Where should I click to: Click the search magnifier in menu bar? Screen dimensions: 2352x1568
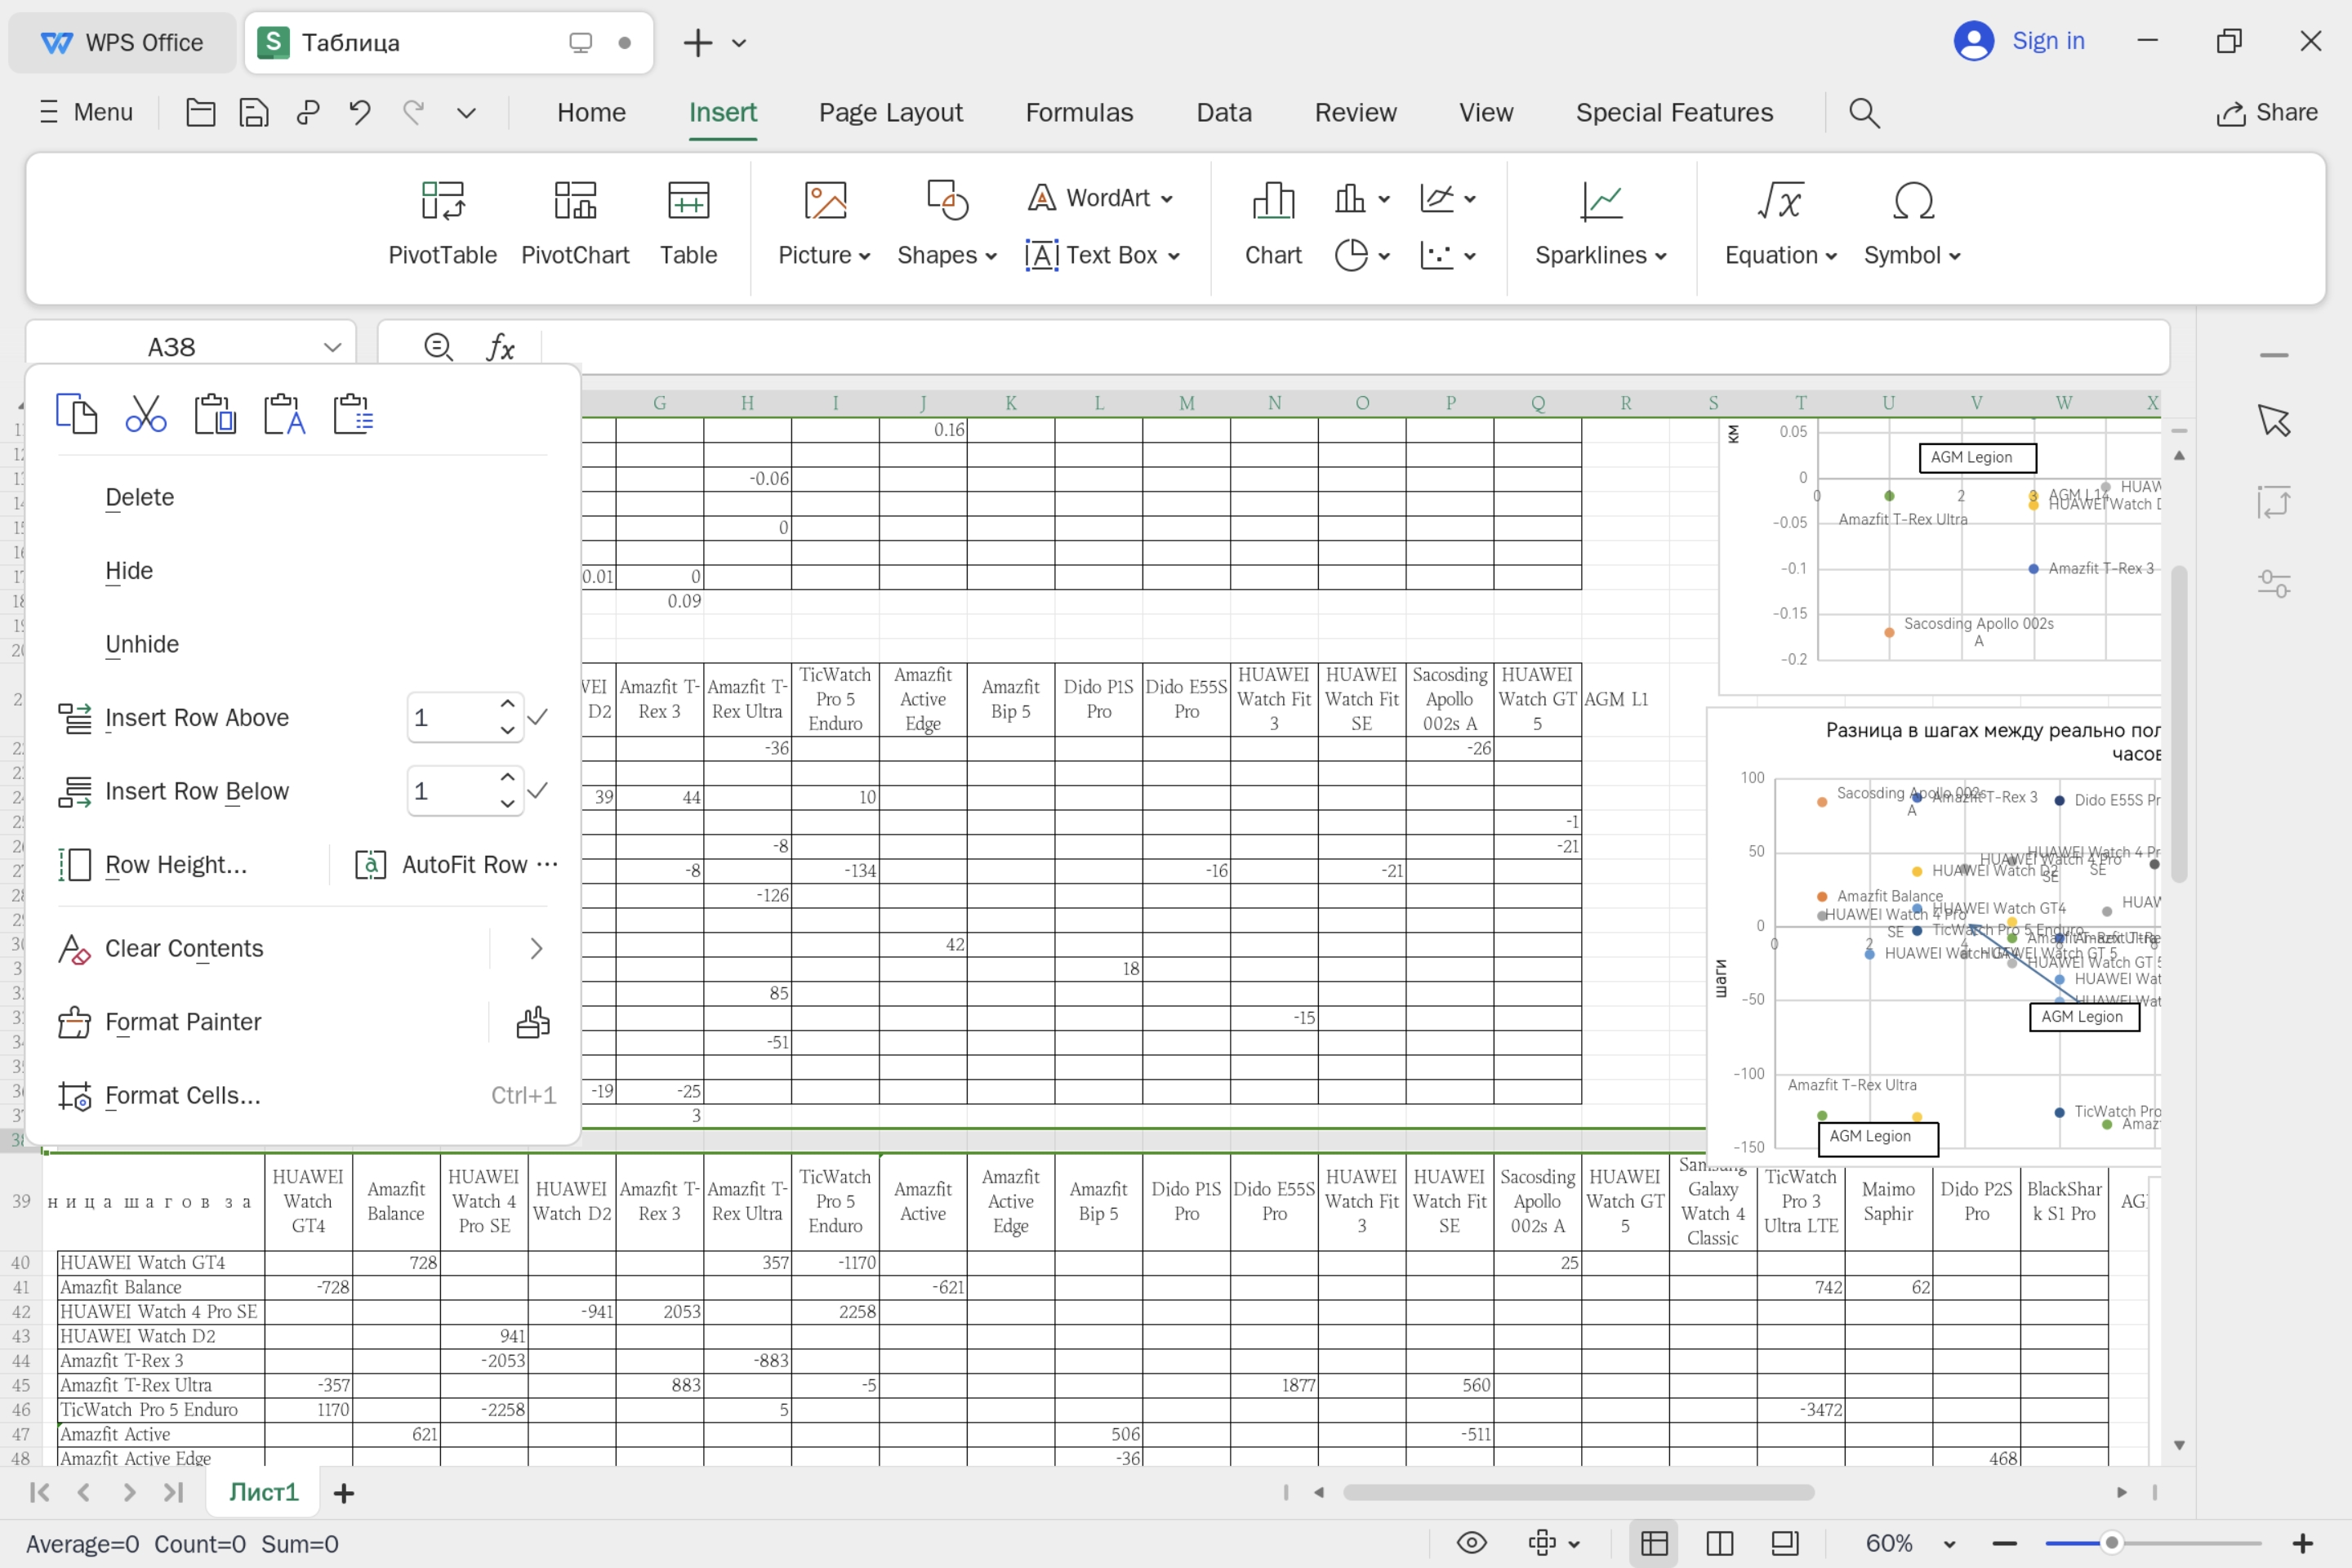tap(1864, 113)
